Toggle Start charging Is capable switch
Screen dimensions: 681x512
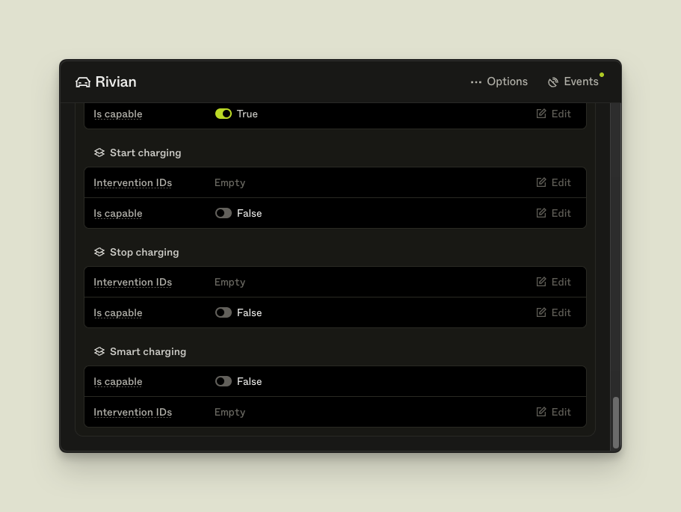pyautogui.click(x=224, y=213)
